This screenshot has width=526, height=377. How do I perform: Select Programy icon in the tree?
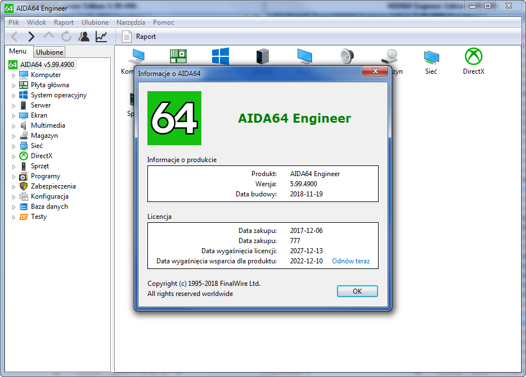point(24,176)
